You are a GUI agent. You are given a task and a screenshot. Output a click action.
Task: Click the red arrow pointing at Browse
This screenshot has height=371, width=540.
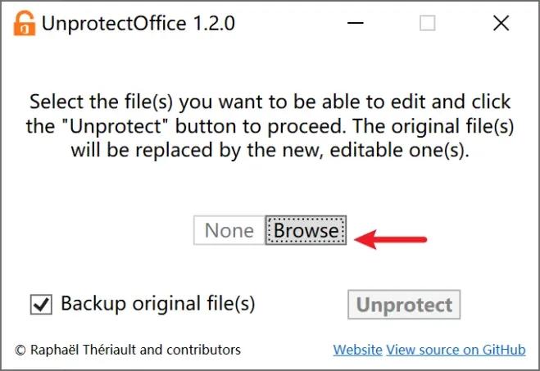[395, 240]
